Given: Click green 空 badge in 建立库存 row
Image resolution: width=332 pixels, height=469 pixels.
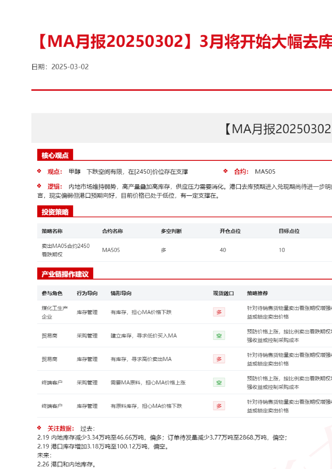Looking at the screenshot, I should pos(219,336).
